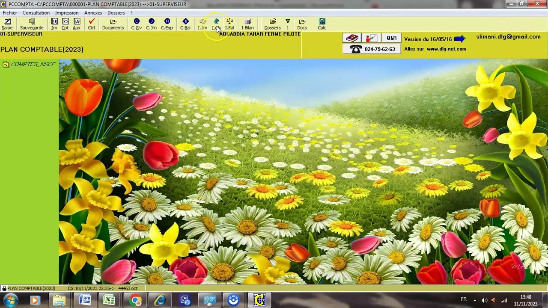Print the balance with I.Bal
548x308 pixels.
[x=230, y=24]
